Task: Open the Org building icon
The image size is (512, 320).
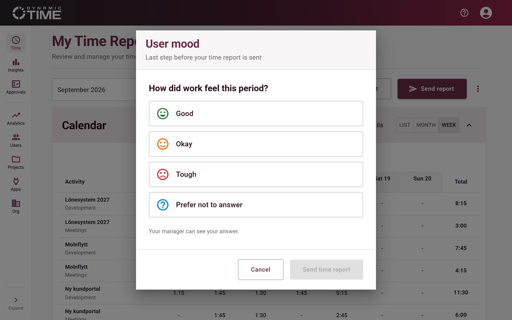Action: [16, 203]
